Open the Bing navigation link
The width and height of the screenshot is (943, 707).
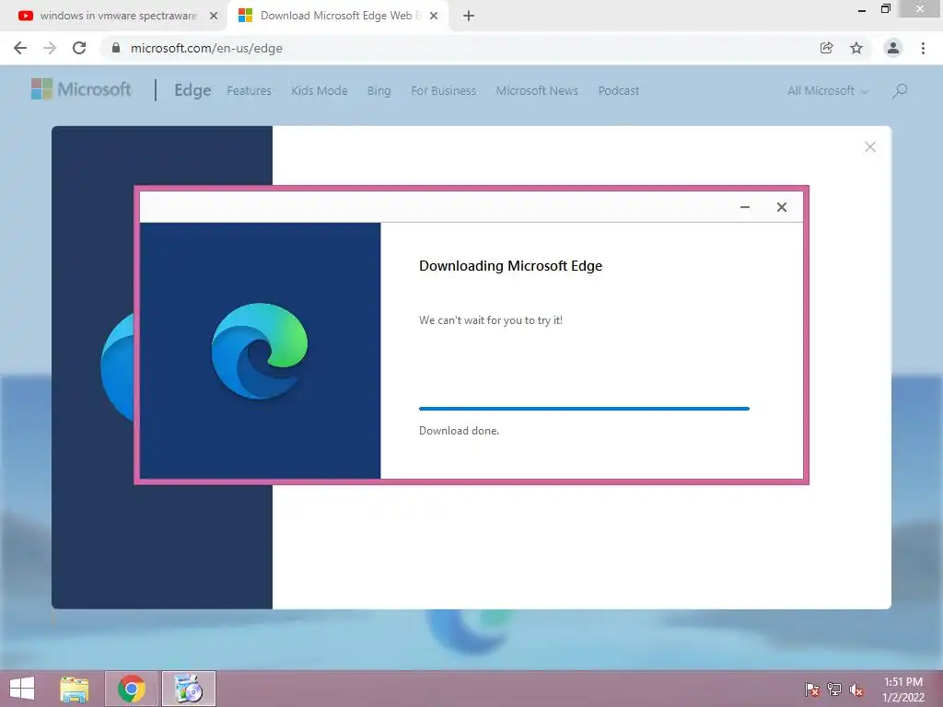click(x=378, y=91)
